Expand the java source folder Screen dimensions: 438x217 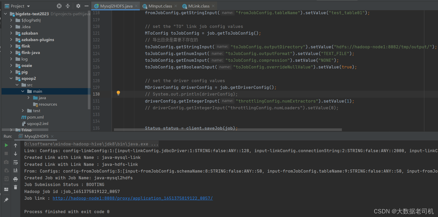tap(28, 98)
